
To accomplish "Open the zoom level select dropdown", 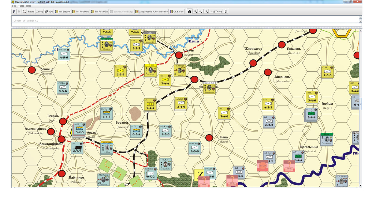I will click(201, 11).
